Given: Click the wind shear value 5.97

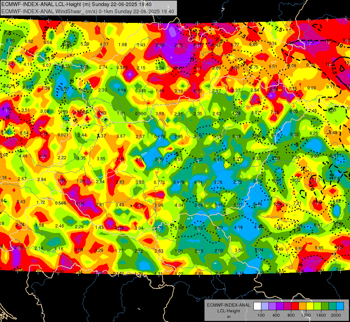Looking at the screenshot, I should [x=238, y=205].
